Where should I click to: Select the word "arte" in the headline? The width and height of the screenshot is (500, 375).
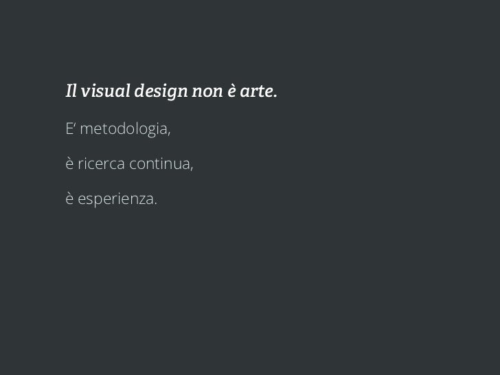pos(256,92)
